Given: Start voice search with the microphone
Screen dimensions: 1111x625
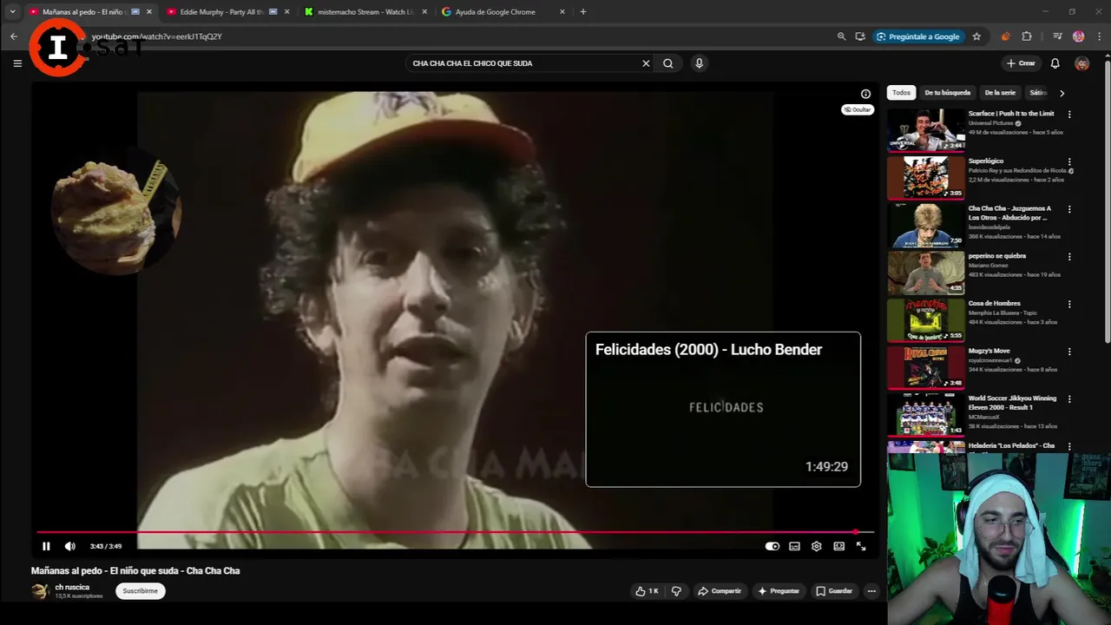Looking at the screenshot, I should [699, 63].
